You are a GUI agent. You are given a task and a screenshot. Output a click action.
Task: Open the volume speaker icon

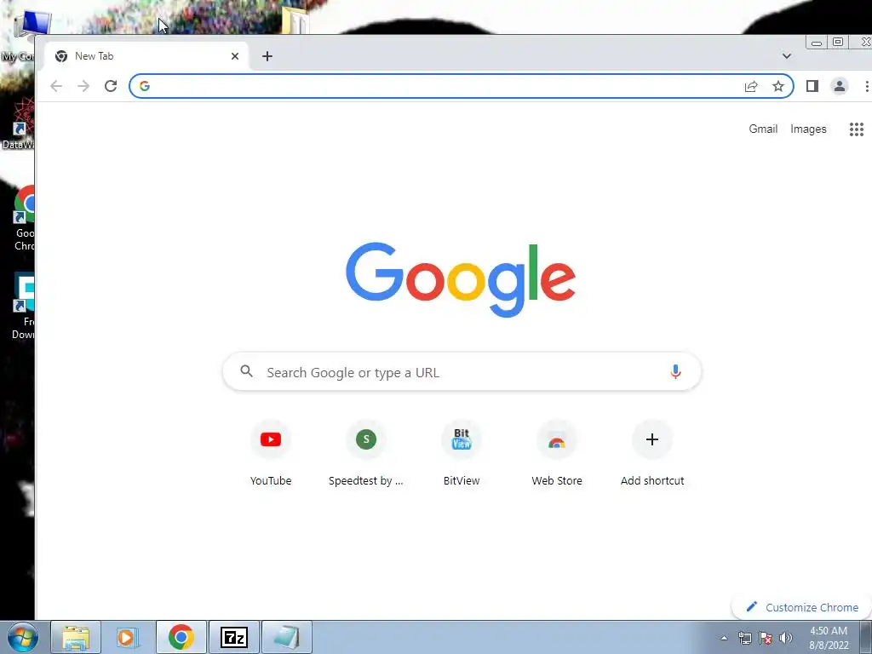(x=786, y=638)
